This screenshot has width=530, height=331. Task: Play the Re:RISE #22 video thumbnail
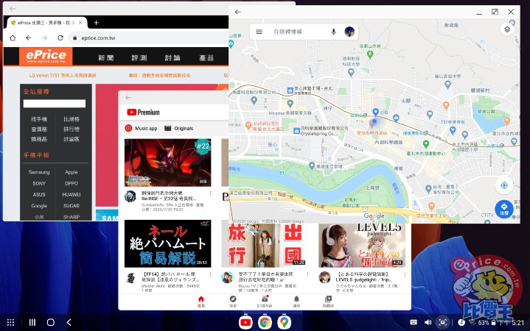click(x=167, y=163)
